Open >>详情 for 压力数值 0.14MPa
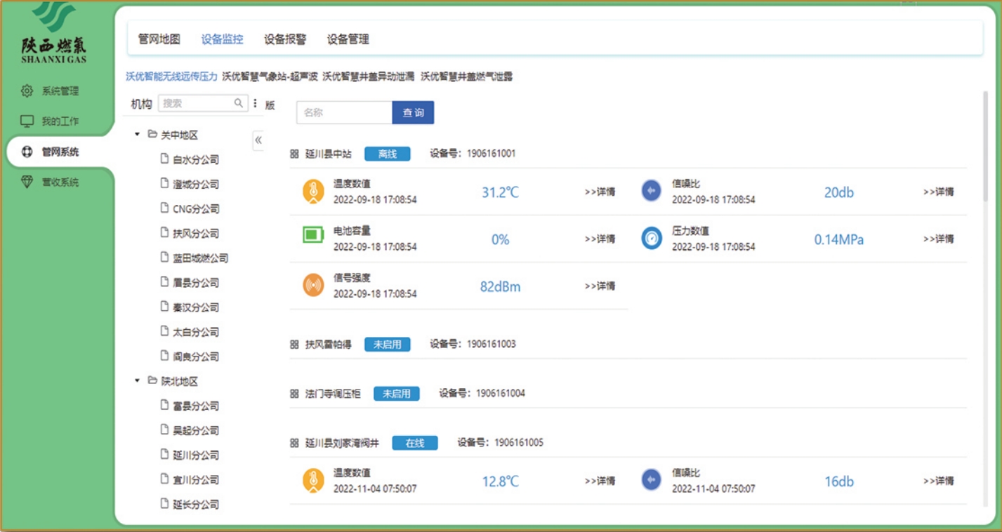The image size is (1002, 532). point(939,239)
